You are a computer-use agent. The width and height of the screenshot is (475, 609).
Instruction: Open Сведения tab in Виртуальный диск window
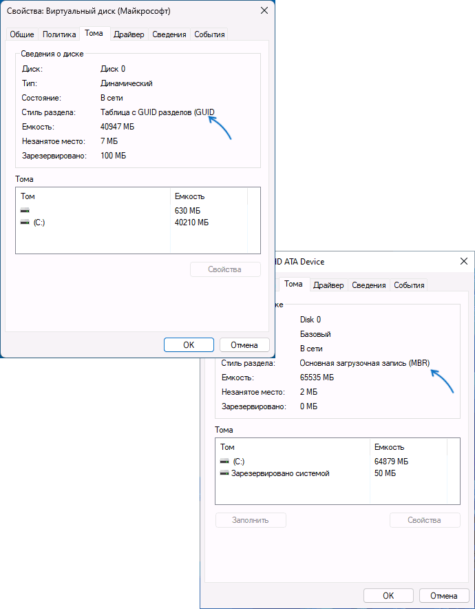coord(169,34)
